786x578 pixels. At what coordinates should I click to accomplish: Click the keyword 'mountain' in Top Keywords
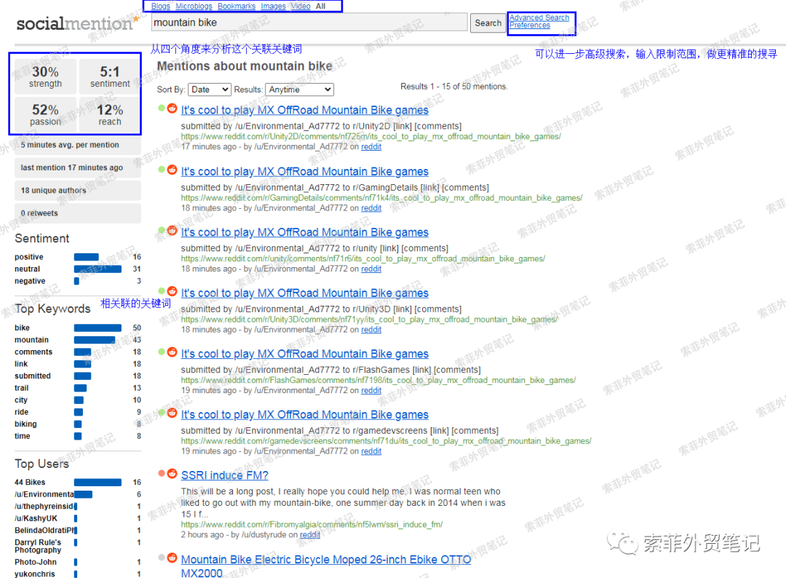31,340
